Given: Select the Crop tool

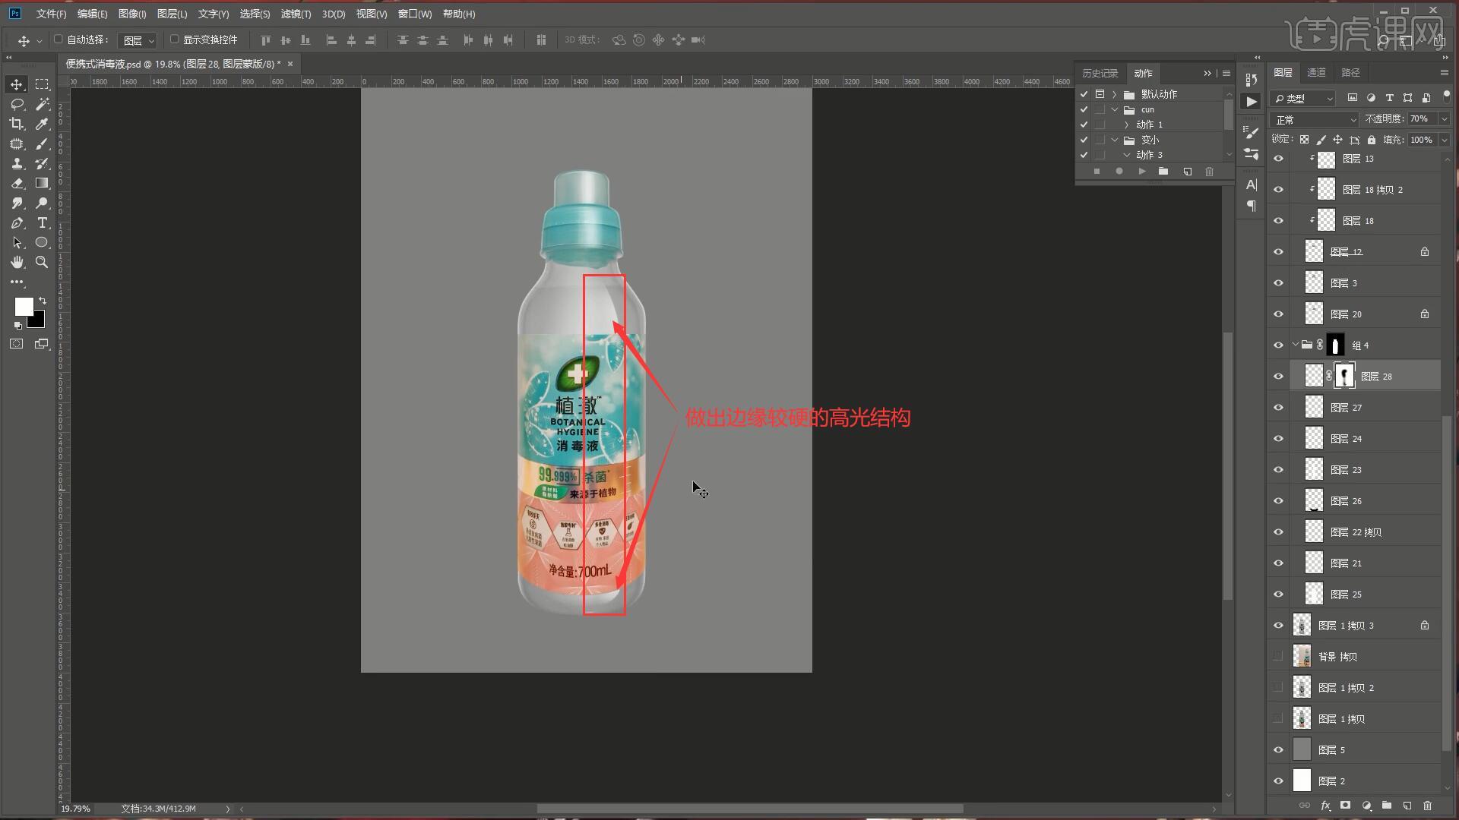Looking at the screenshot, I should coord(17,124).
